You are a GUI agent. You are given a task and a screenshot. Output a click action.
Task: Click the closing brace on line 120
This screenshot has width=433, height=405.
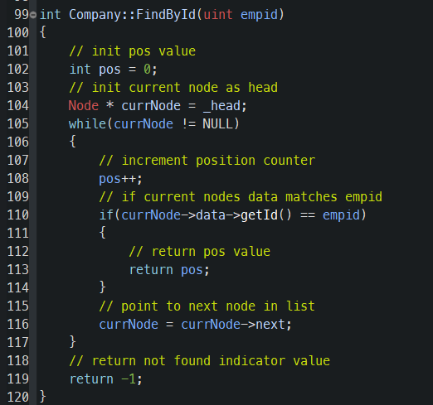[x=43, y=397]
